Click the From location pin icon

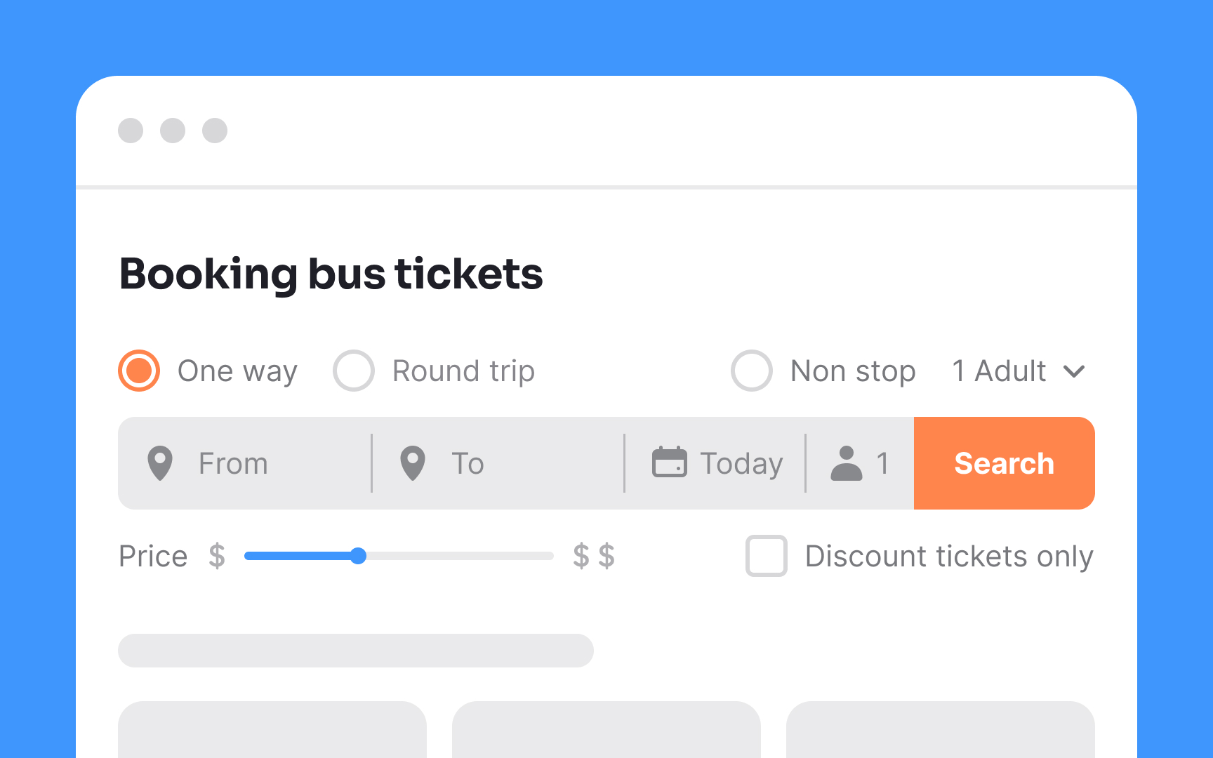click(160, 463)
